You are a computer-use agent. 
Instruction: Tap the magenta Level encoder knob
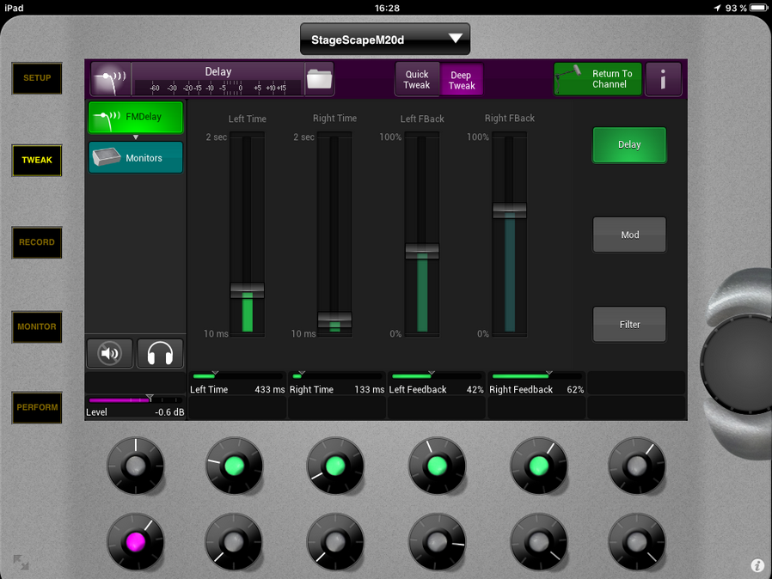pos(135,540)
